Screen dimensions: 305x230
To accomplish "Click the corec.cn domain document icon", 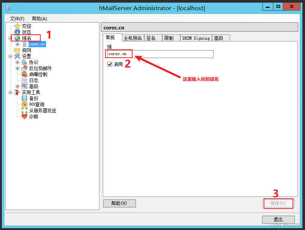I will [x=24, y=44].
